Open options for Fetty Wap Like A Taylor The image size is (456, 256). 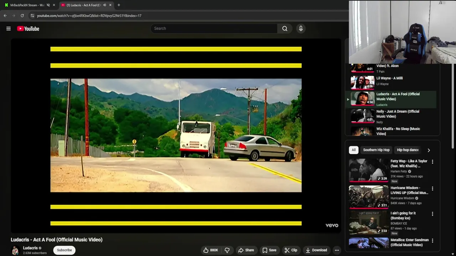432,162
